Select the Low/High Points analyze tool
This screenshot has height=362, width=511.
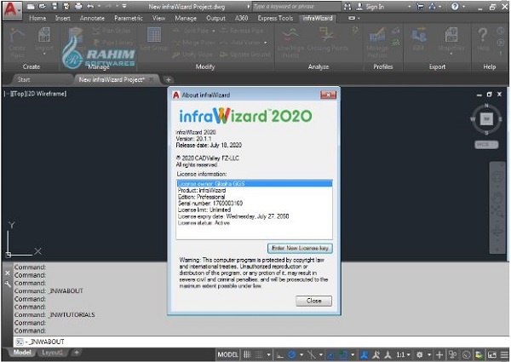point(290,43)
